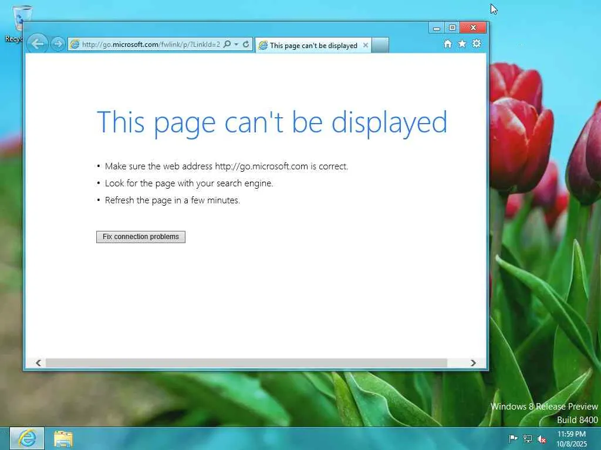Click the Forward arrow navigation button

58,45
